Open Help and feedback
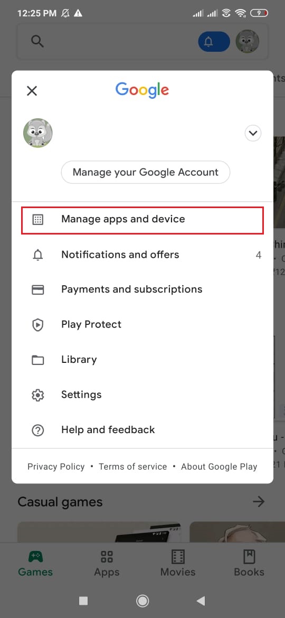The width and height of the screenshot is (285, 618). pos(142,429)
